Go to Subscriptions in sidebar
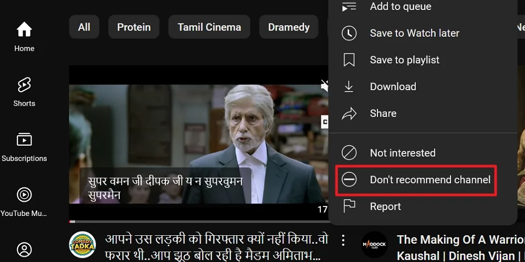This screenshot has height=262, width=525. tap(24, 147)
